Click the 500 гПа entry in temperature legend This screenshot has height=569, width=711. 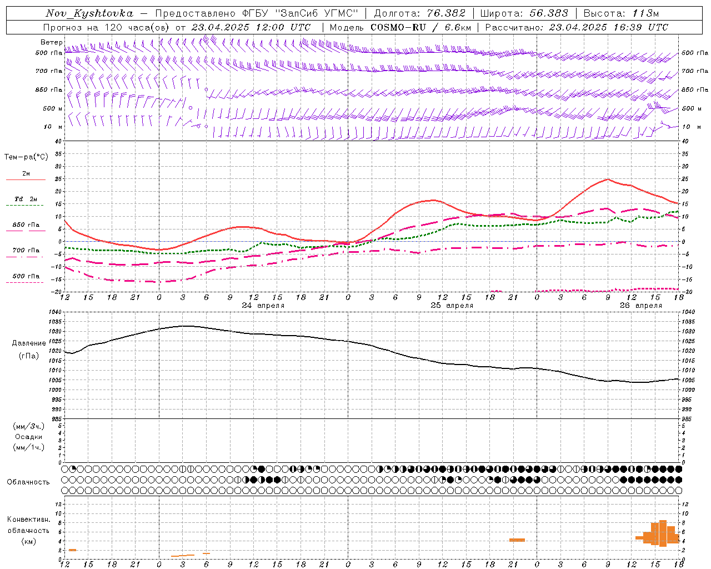[26, 276]
